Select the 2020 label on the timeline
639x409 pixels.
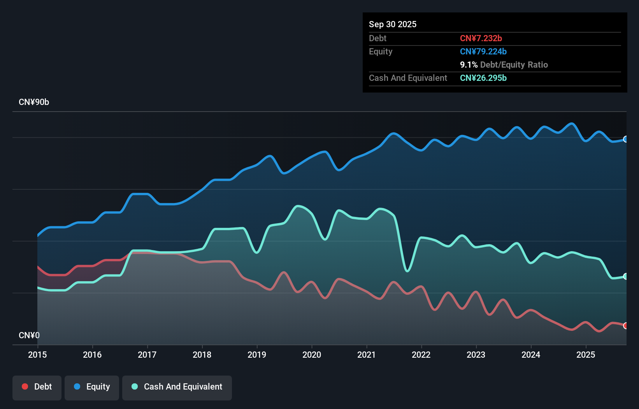[x=311, y=355]
